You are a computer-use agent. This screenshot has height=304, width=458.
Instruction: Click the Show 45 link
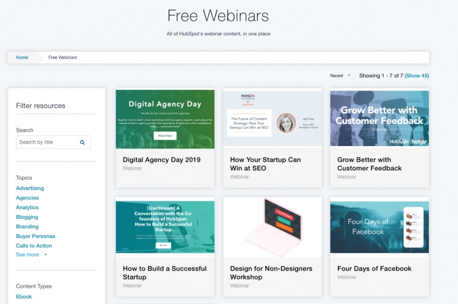click(x=417, y=76)
